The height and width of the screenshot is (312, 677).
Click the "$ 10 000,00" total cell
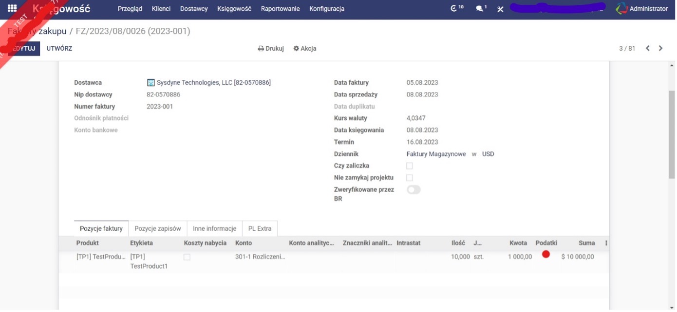pyautogui.click(x=578, y=257)
